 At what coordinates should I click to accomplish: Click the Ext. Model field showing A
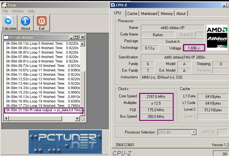184,70
